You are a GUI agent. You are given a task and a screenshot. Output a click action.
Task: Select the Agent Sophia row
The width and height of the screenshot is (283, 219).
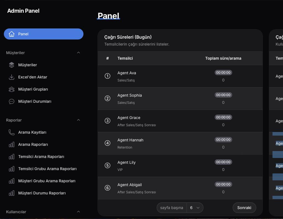click(x=180, y=99)
